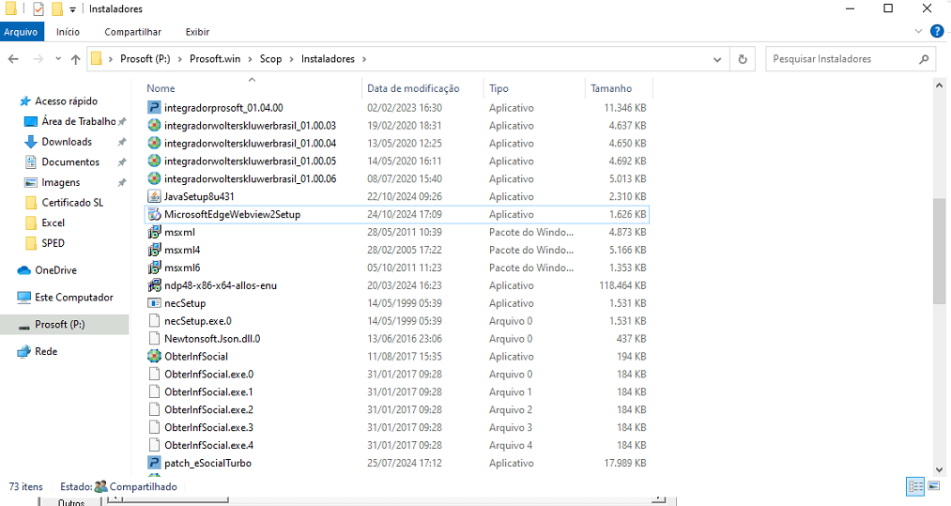
Task: Open Imagens in the sidebar
Action: pos(61,182)
